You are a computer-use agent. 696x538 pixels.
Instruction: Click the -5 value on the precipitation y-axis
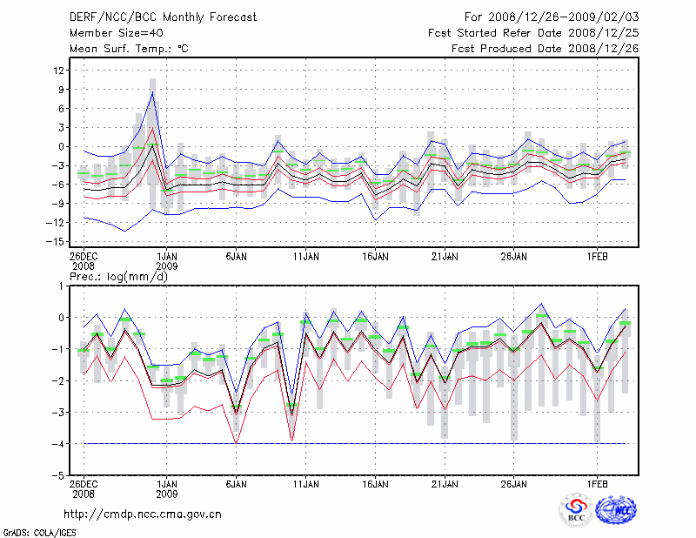coord(59,476)
